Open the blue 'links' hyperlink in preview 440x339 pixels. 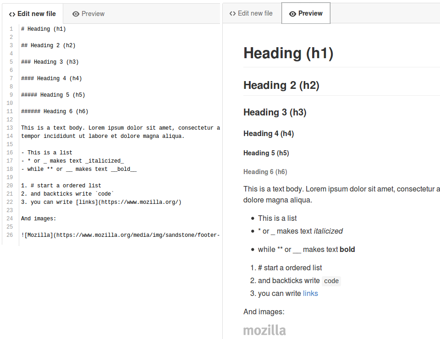coord(310,293)
